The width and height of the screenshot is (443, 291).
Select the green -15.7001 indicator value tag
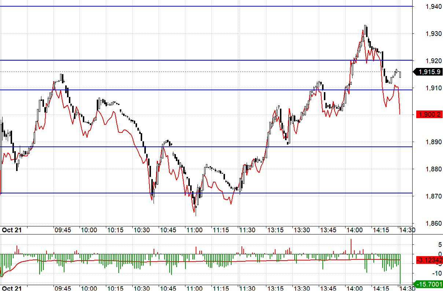click(x=429, y=284)
